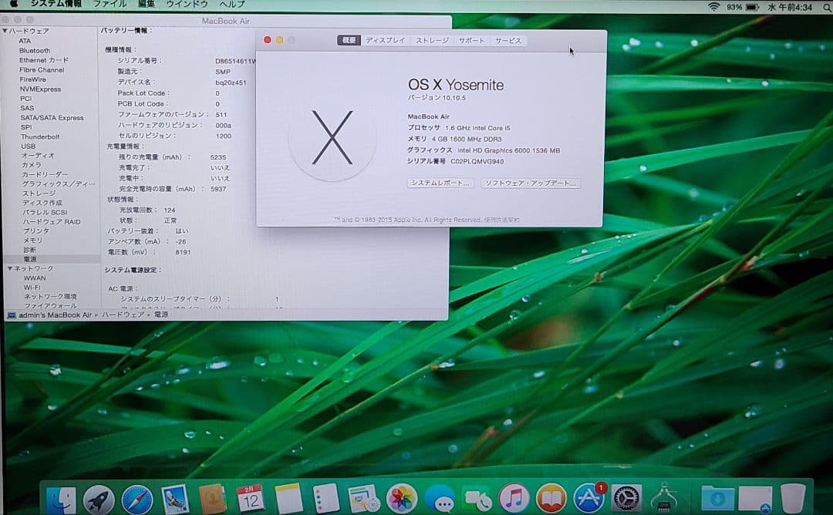Click the システムレポート button
Viewport: 833px width, 515px height.
(x=440, y=183)
